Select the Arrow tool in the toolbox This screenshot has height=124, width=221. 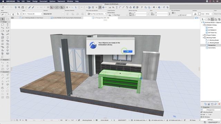coord(2,19)
